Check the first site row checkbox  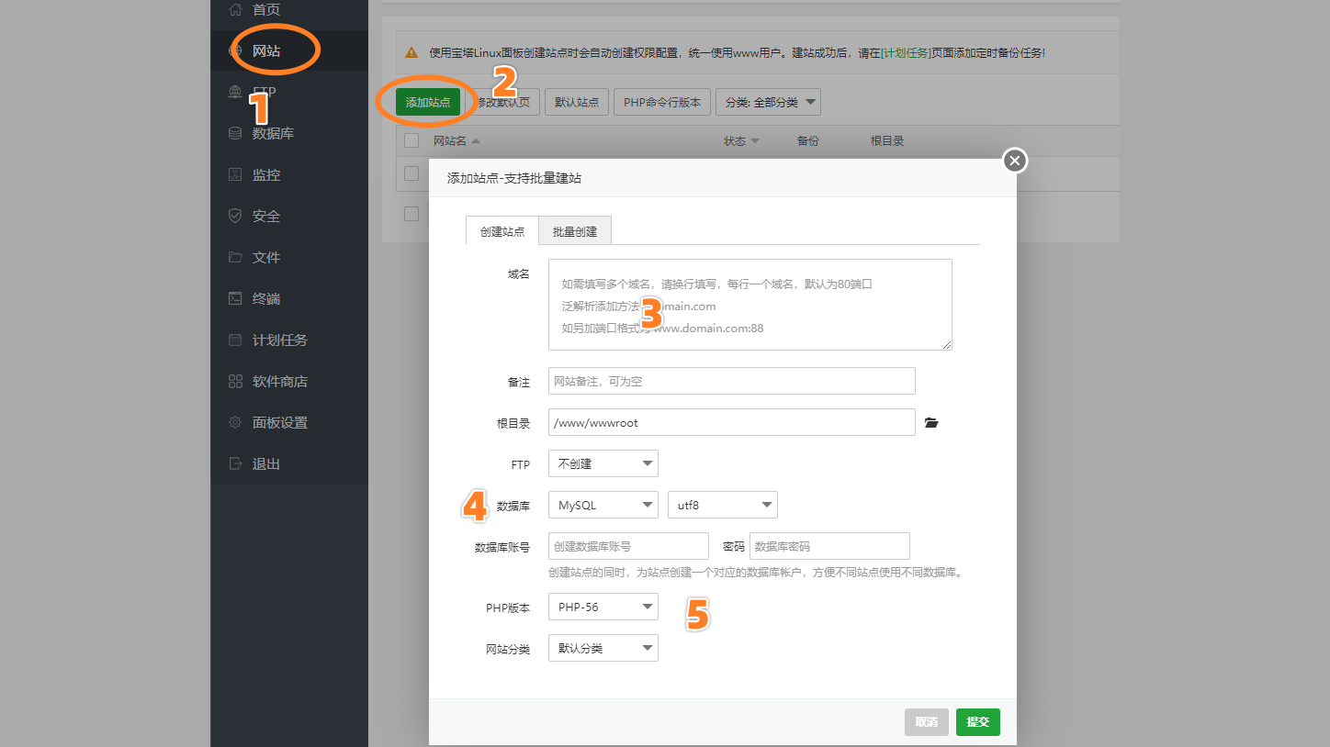(x=411, y=173)
